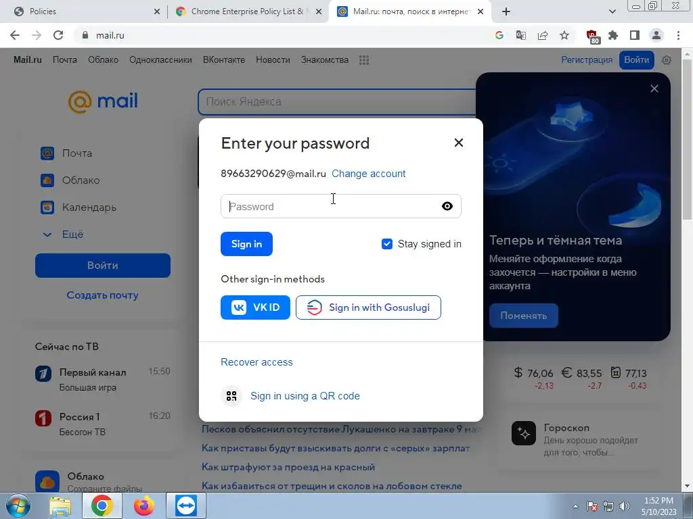Open the Chrome extensions puzzle icon
This screenshot has height=519, width=693.
(613, 35)
